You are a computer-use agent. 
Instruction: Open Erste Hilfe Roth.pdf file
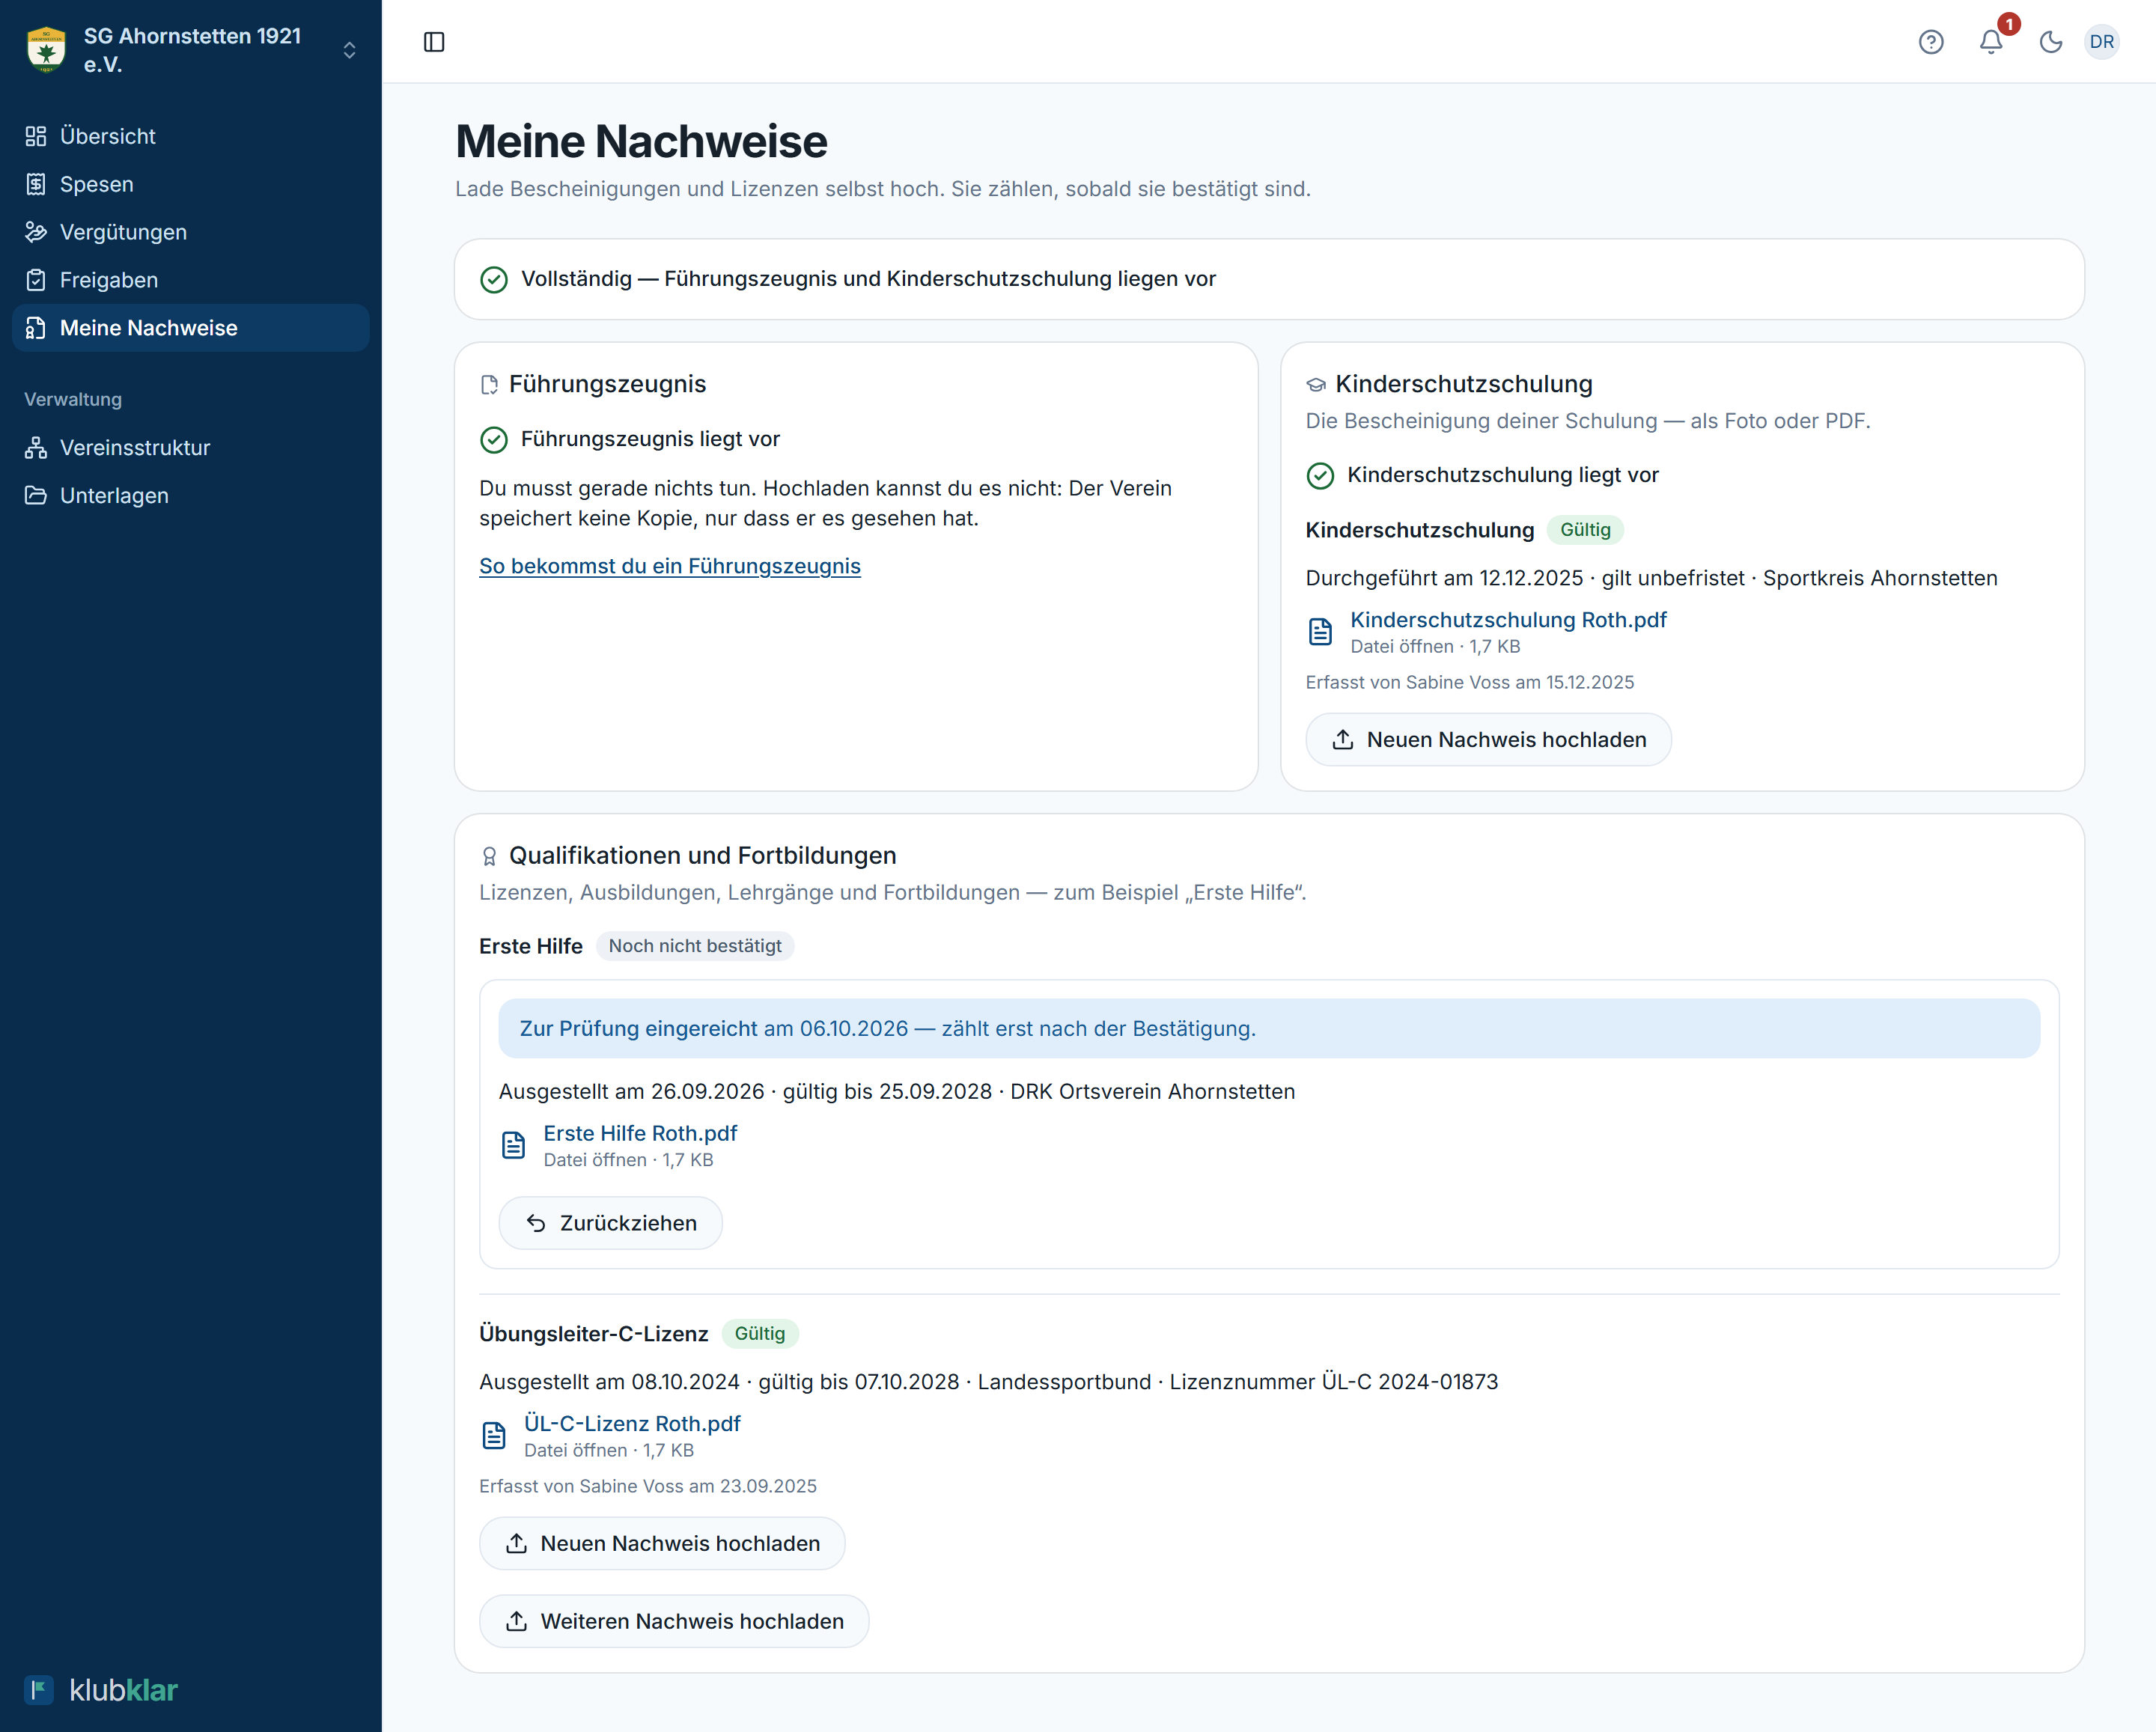[x=640, y=1133]
